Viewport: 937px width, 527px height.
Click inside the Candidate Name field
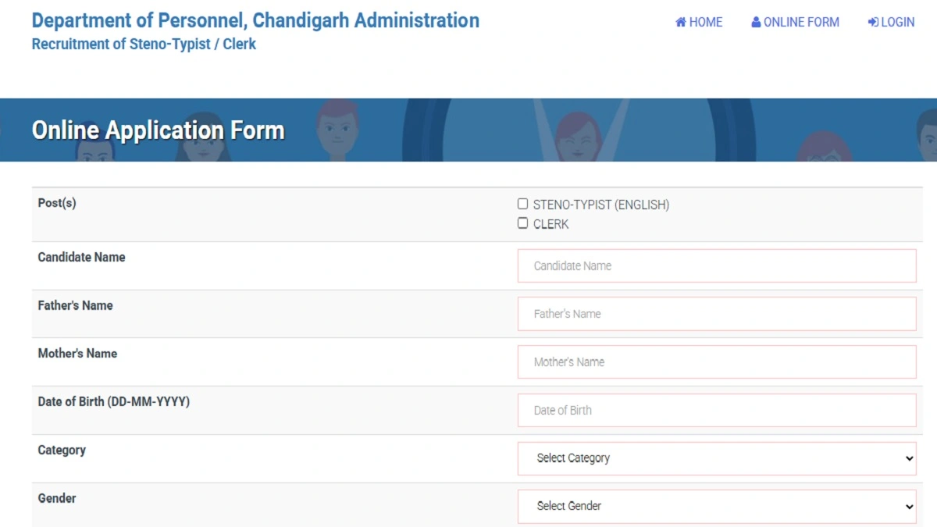pyautogui.click(x=716, y=265)
